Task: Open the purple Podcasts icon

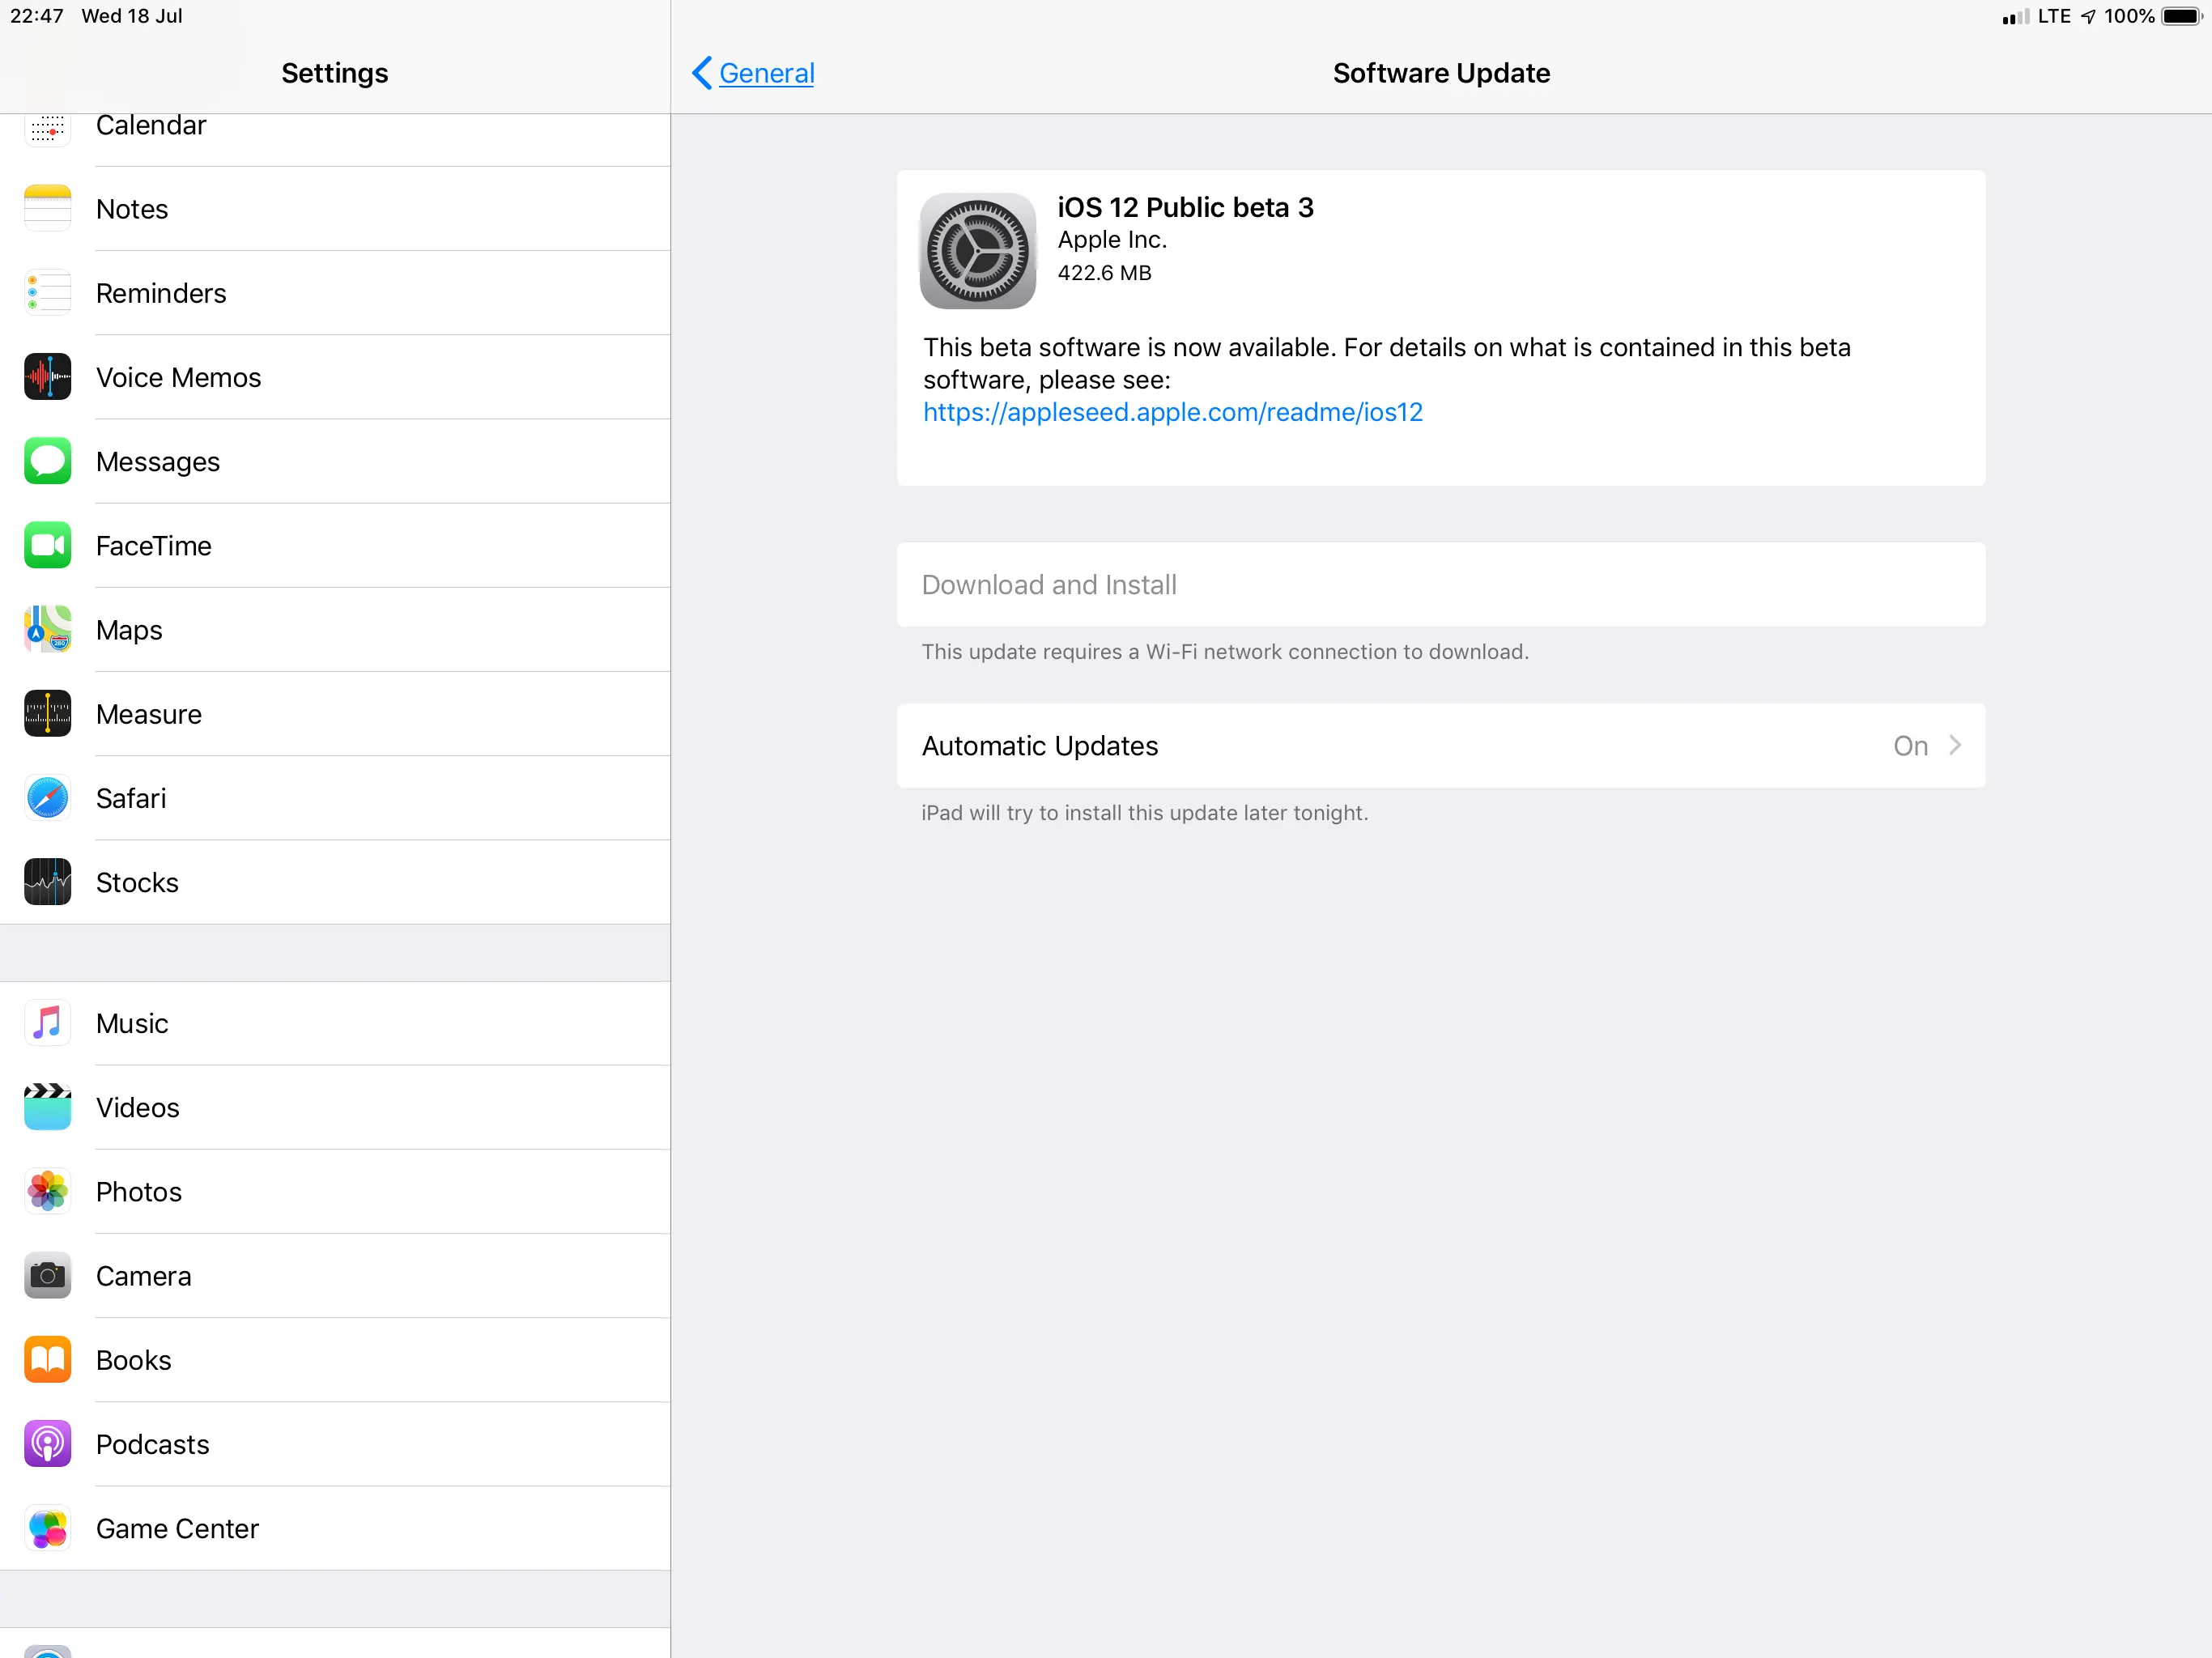Action: pos(47,1443)
